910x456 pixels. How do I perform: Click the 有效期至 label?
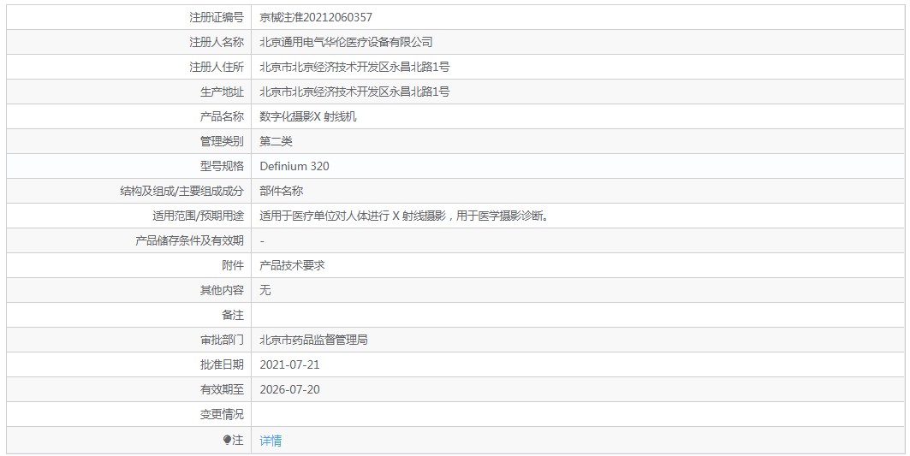[x=222, y=390]
